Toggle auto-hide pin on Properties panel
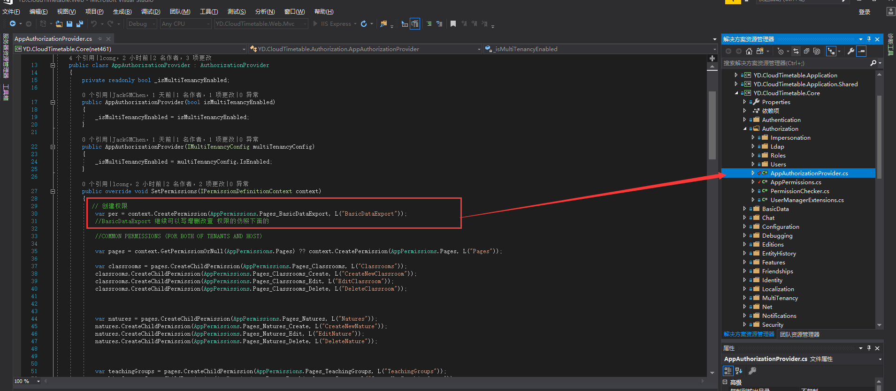The height and width of the screenshot is (391, 896). pos(869,348)
